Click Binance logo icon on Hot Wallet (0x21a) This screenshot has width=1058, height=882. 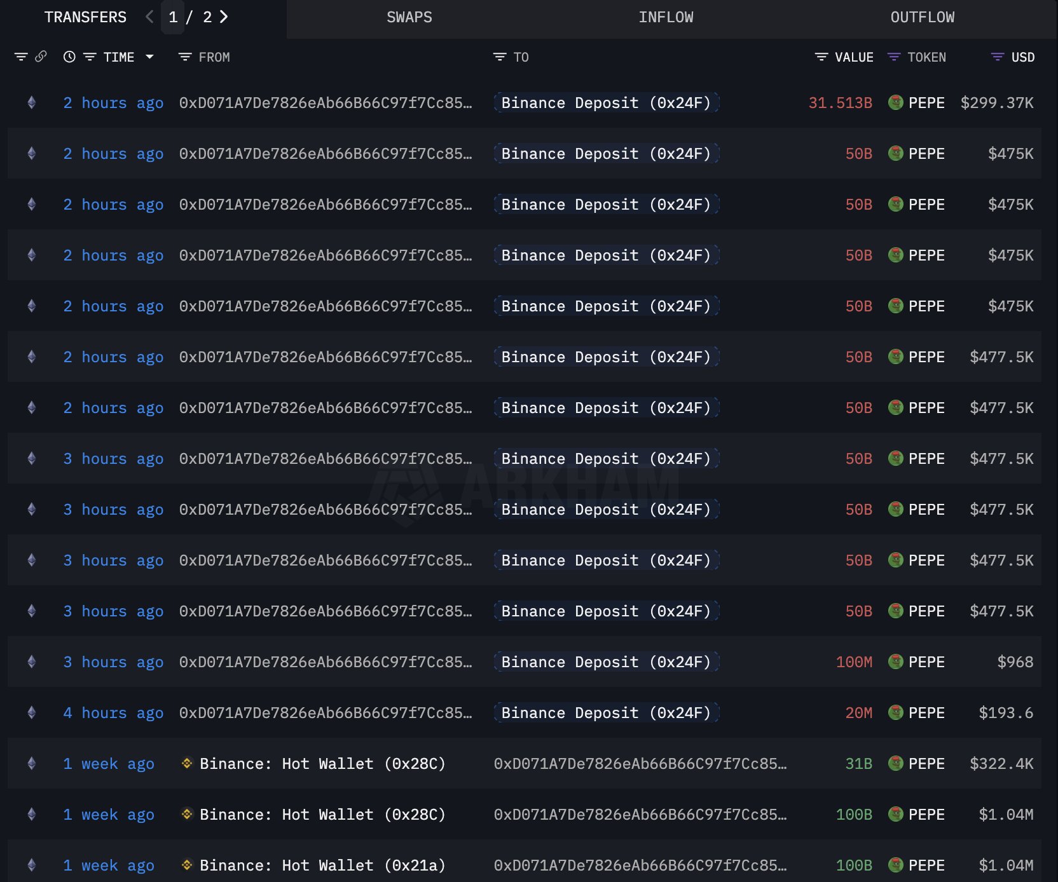tap(187, 864)
